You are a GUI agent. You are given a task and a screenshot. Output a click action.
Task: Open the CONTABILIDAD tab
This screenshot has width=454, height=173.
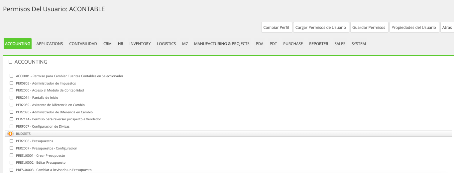[83, 43]
